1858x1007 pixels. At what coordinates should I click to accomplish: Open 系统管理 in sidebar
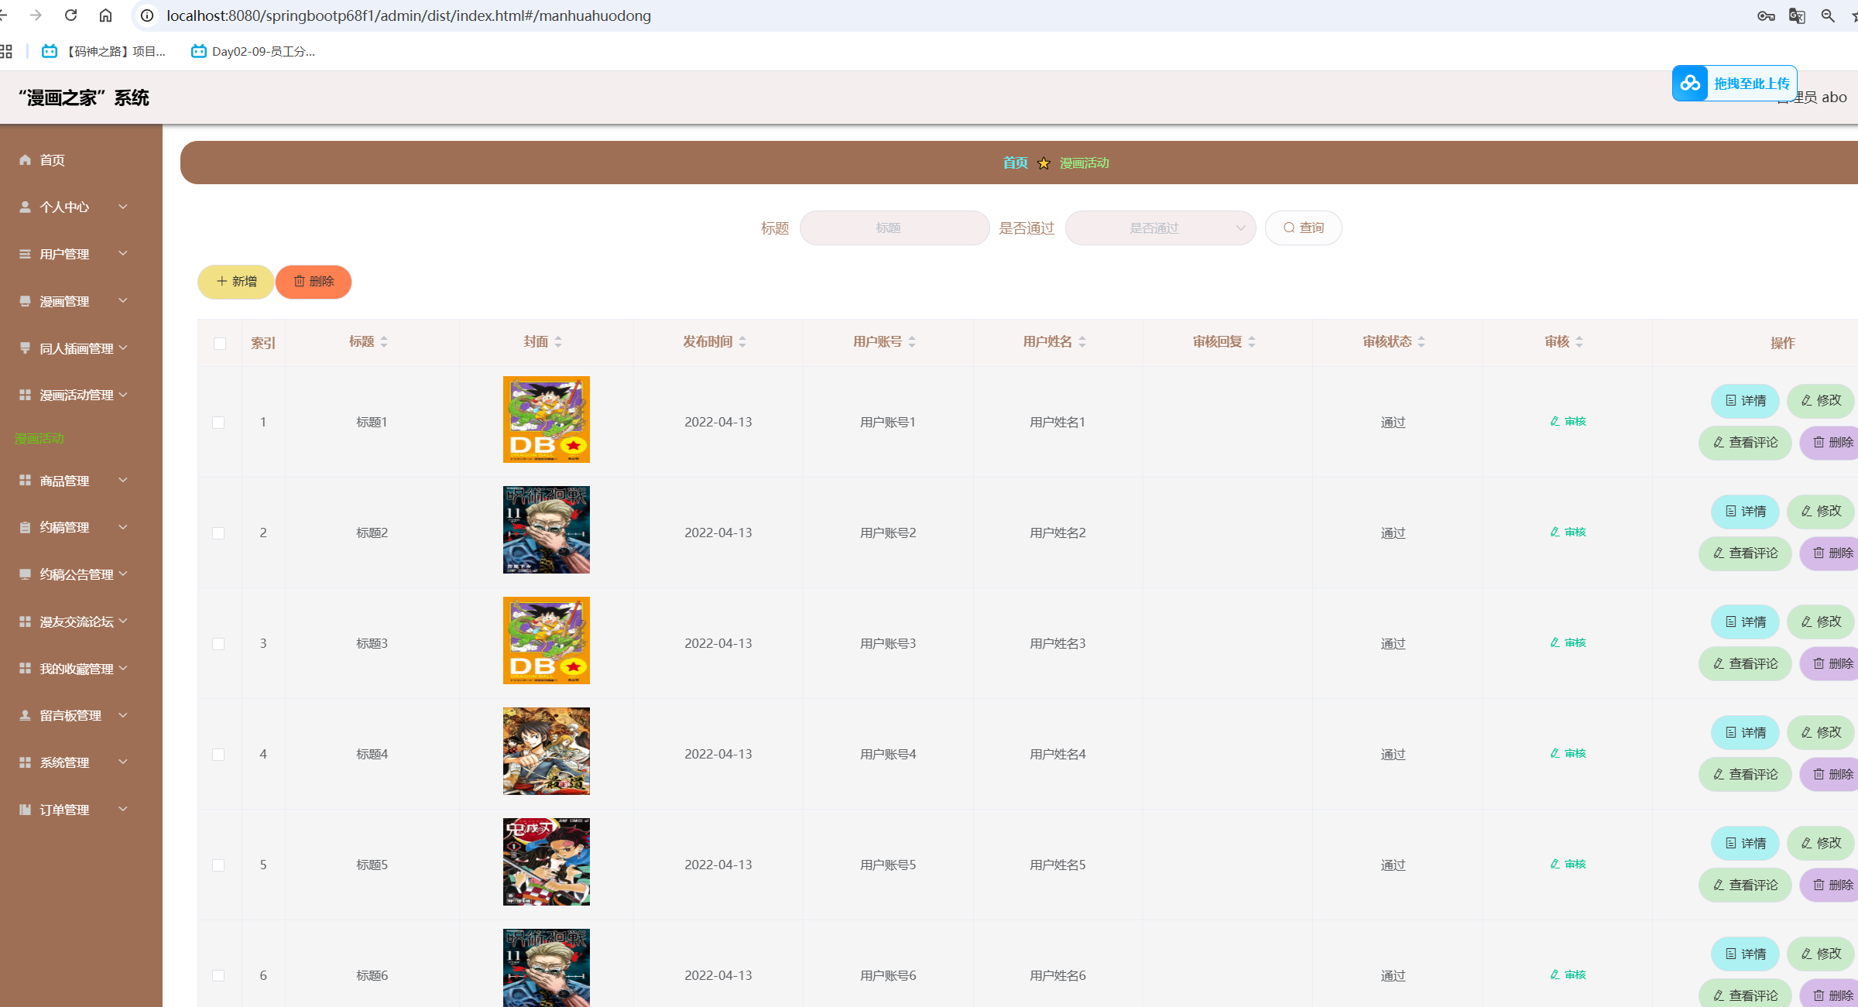tap(81, 763)
